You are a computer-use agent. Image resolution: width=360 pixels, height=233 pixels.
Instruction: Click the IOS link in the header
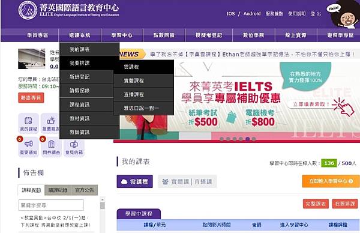pyautogui.click(x=231, y=14)
